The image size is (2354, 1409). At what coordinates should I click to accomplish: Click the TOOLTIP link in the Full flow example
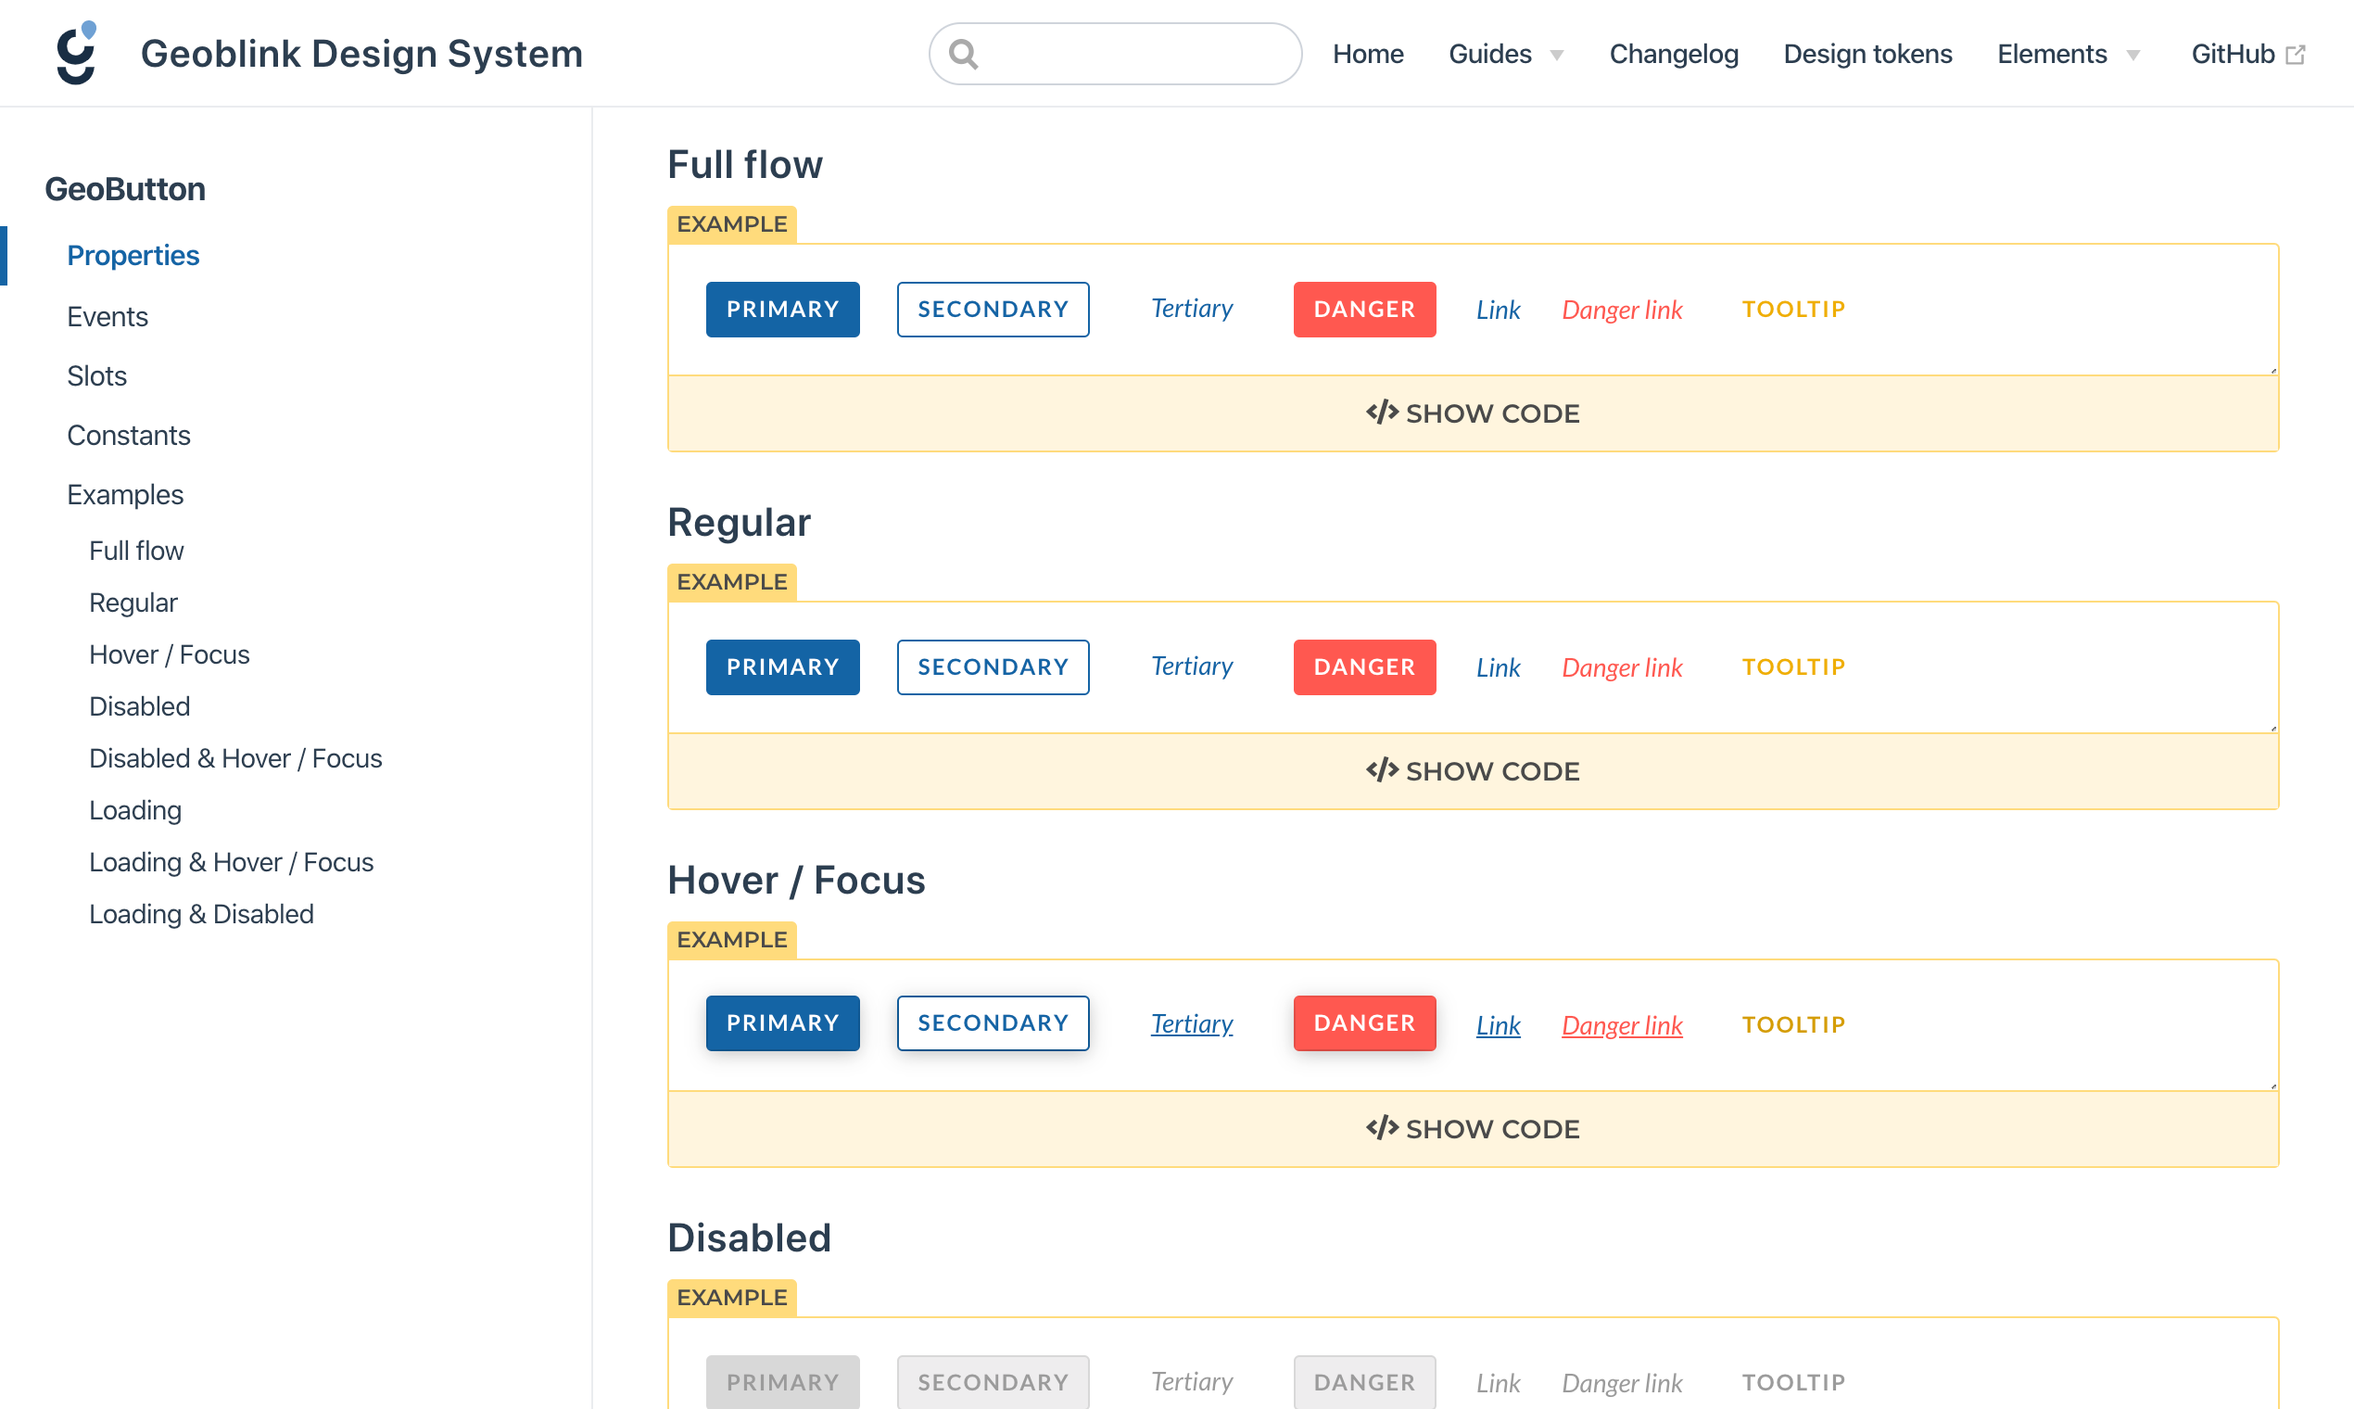(1793, 309)
